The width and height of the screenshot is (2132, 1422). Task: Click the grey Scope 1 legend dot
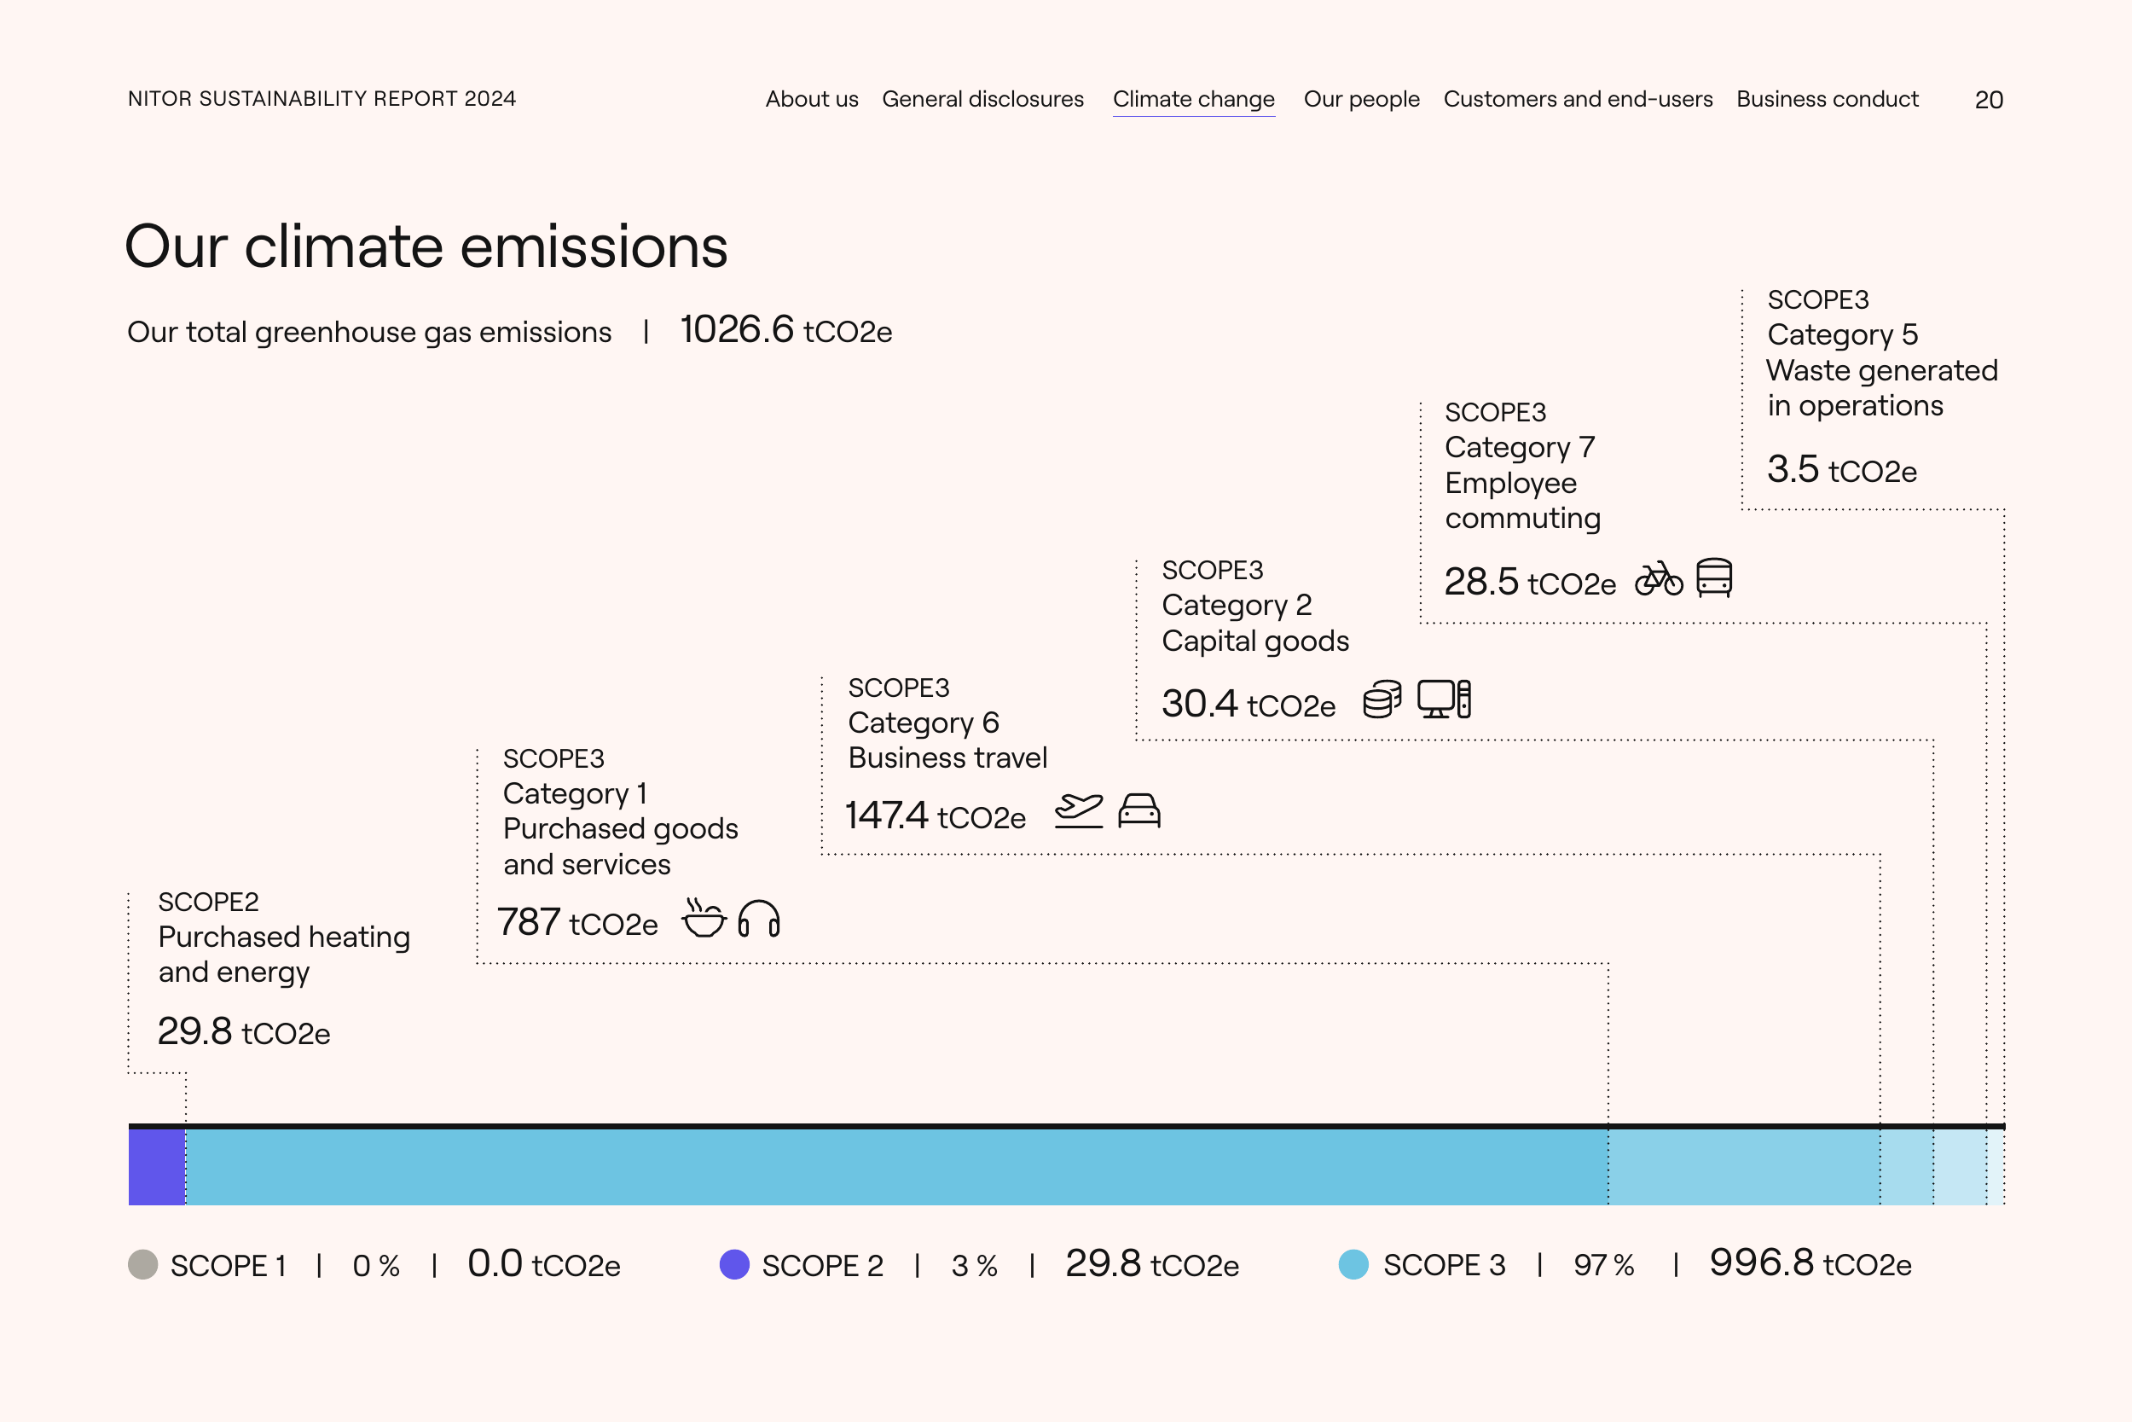(x=143, y=1264)
